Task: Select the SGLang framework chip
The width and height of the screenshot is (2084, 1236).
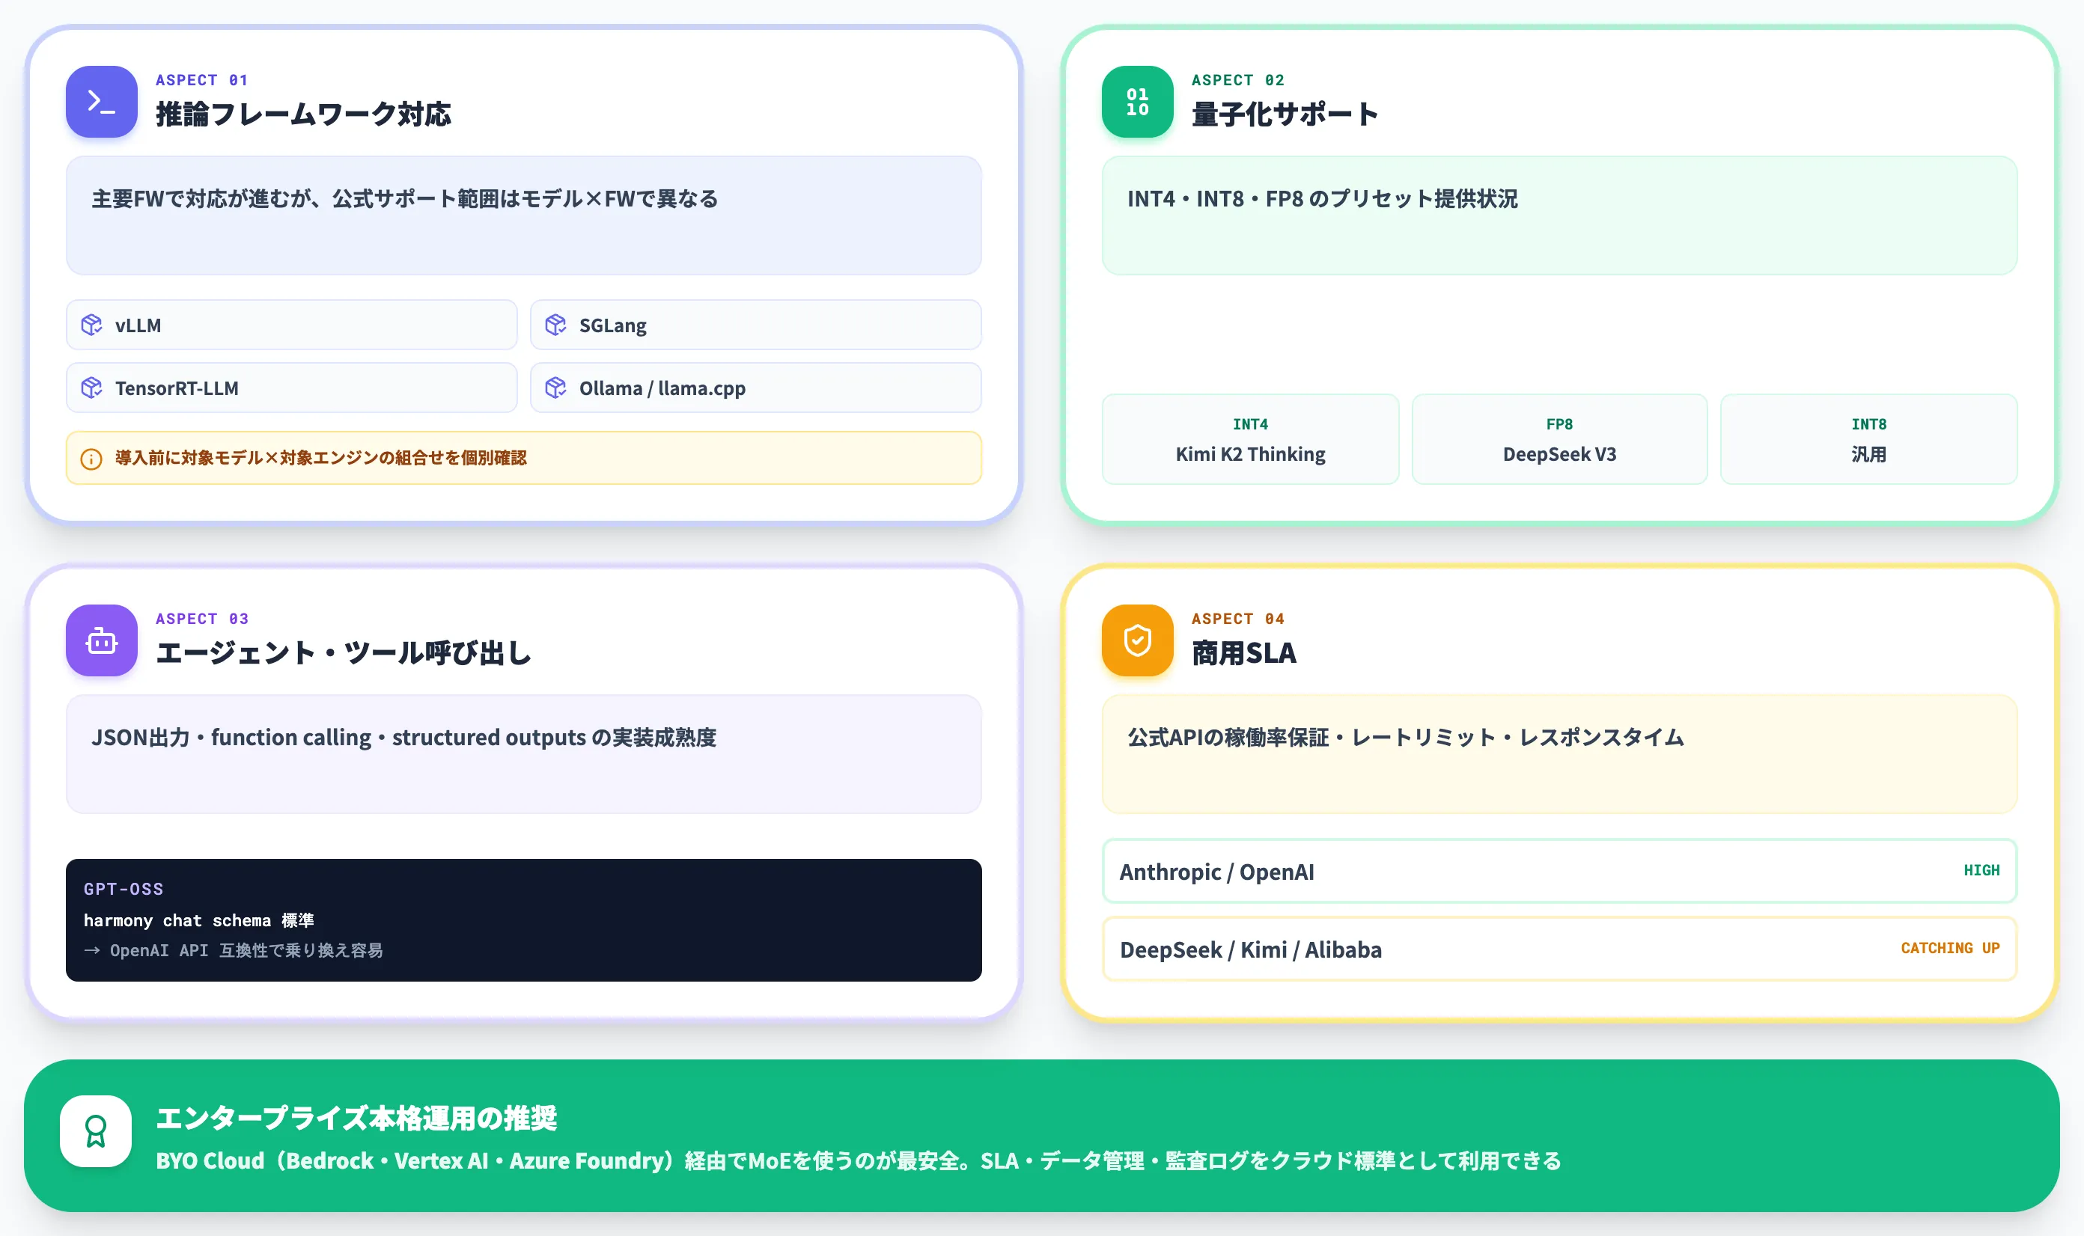Action: pos(756,325)
